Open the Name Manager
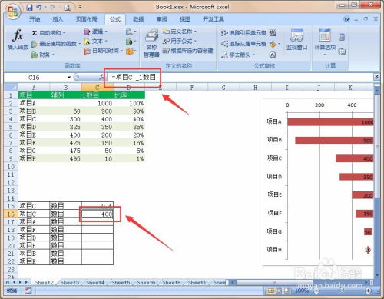 click(x=151, y=43)
